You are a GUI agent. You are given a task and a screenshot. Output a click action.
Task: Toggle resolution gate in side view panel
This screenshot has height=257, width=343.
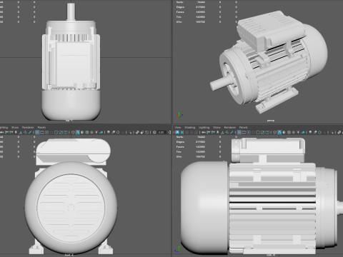249,132
